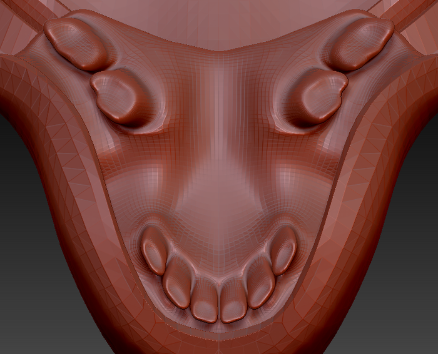438x354 pixels.
Task: Select the second front tooth from the left
Action: tap(177, 282)
